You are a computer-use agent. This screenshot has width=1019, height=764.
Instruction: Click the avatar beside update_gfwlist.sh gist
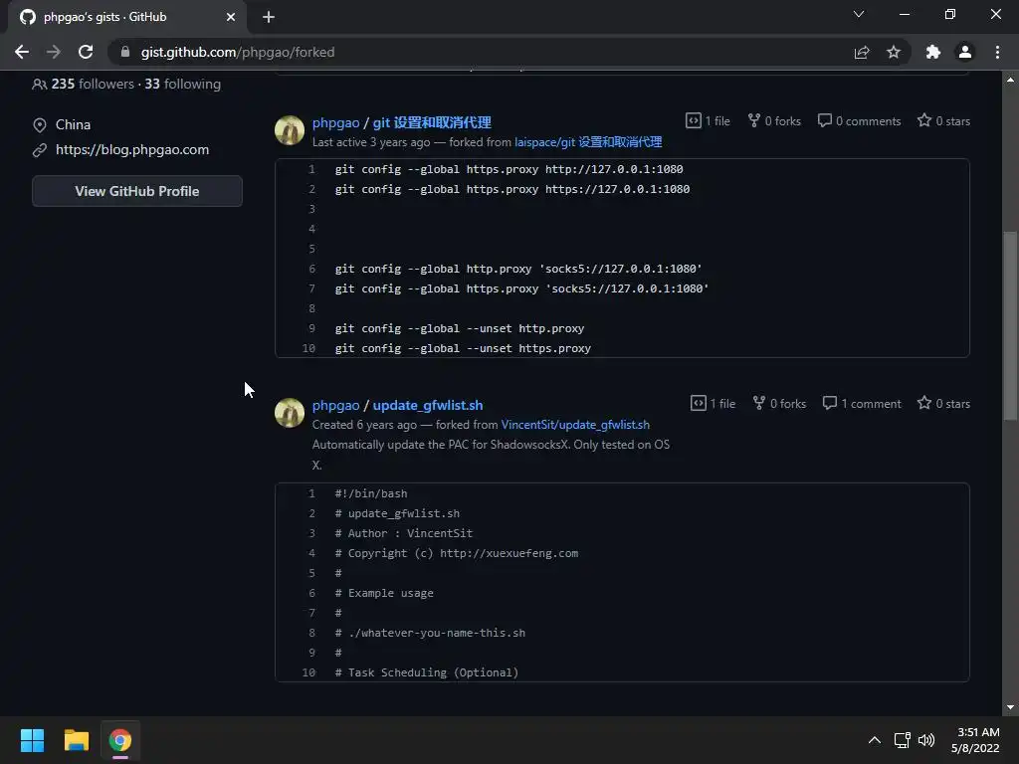[290, 413]
